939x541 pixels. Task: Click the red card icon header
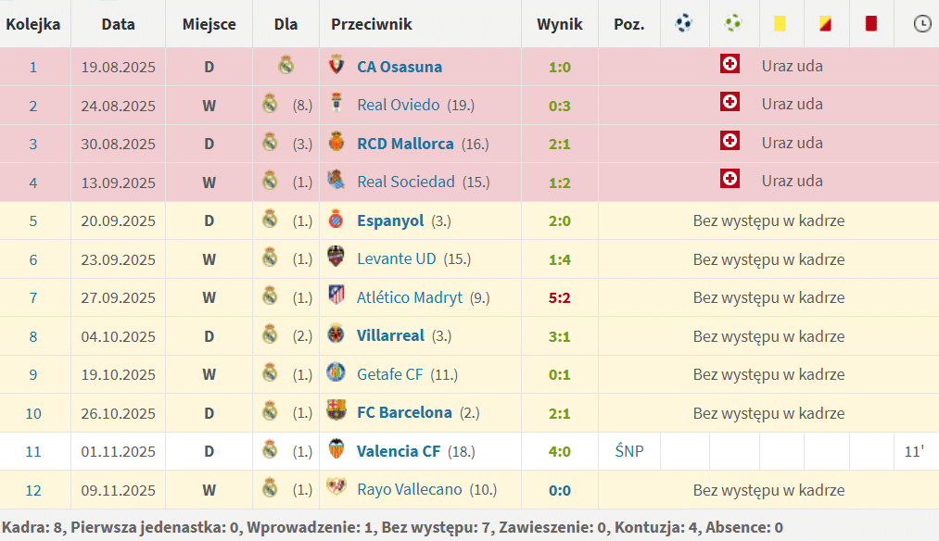pos(870,24)
